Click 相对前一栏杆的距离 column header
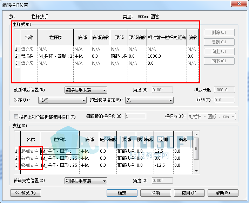Image resolution: width=249 pixels, height=203 pixels. [x=167, y=38]
